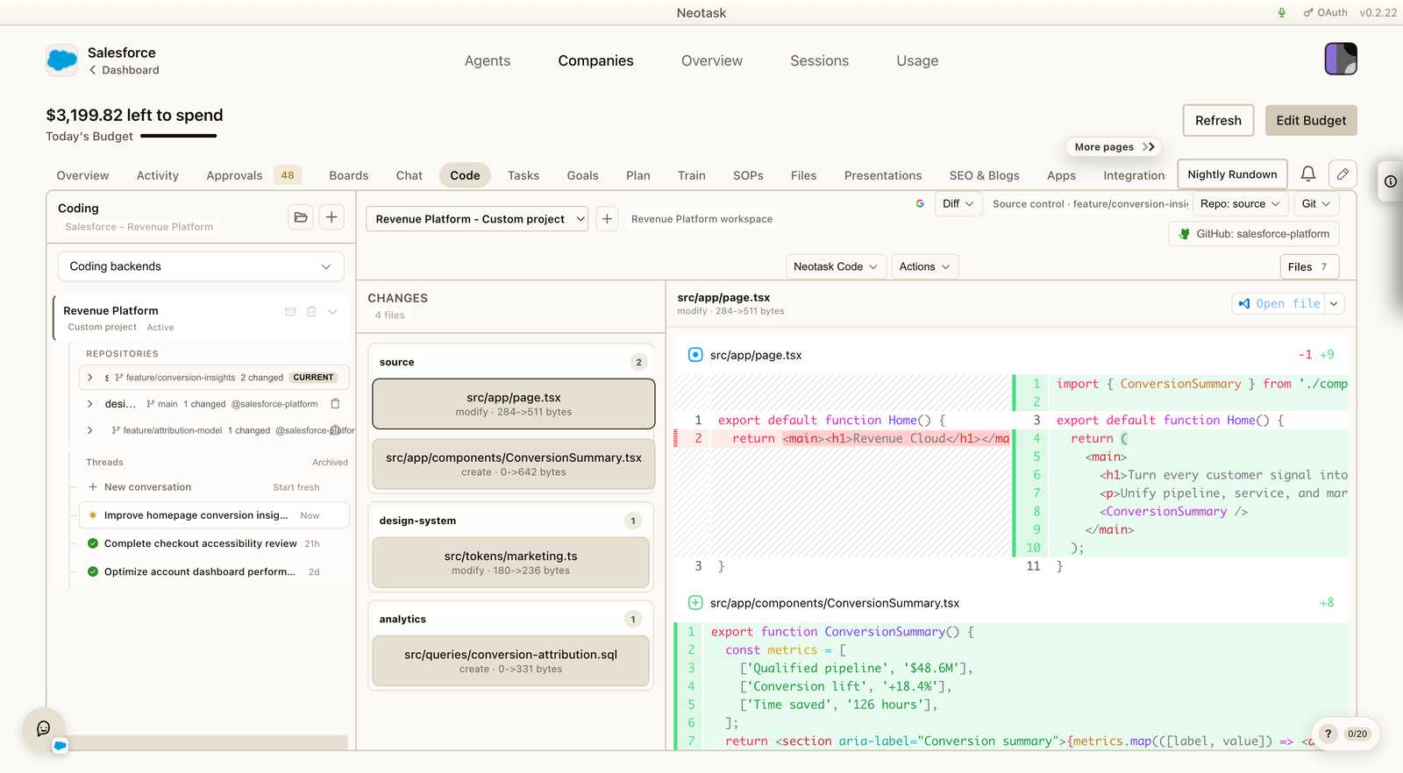Viewport: 1403px width, 773px height.
Task: Open the arrow menu next to Open file
Action: 1334,303
